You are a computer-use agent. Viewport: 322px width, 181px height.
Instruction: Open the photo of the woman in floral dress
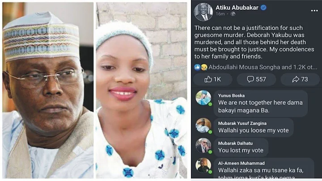141,90
